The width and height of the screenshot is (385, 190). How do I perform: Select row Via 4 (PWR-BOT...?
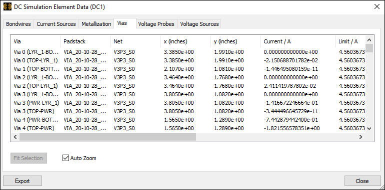click(x=188, y=120)
